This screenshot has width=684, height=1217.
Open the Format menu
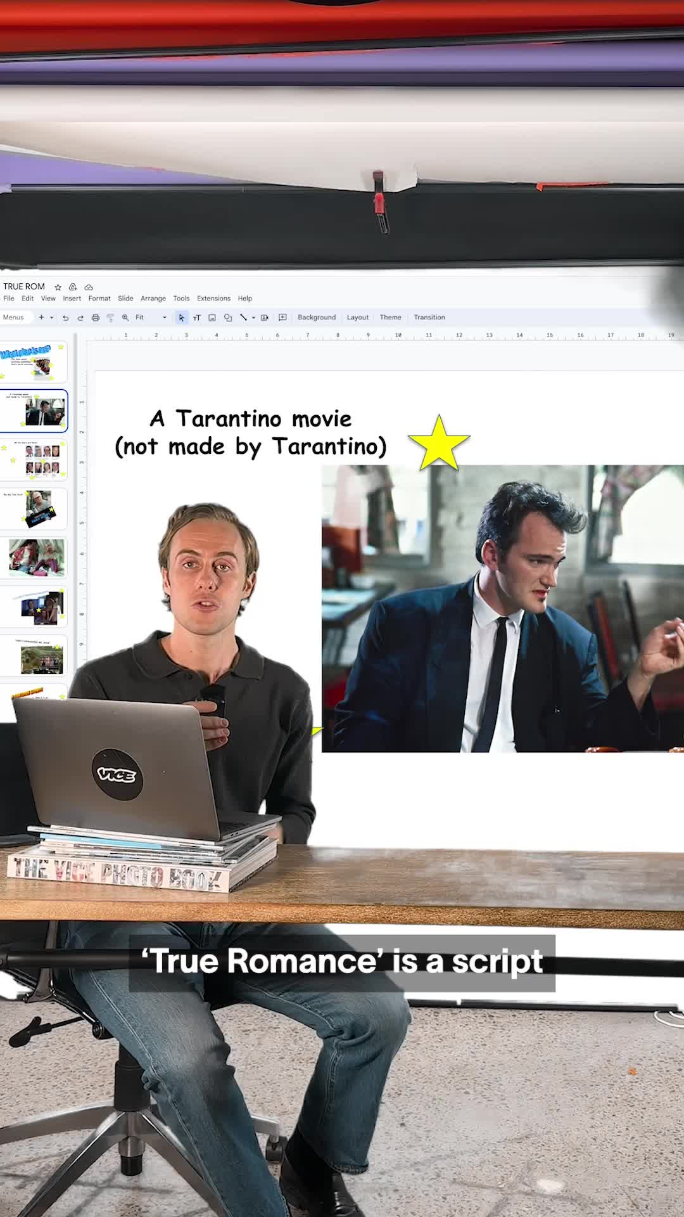point(99,299)
